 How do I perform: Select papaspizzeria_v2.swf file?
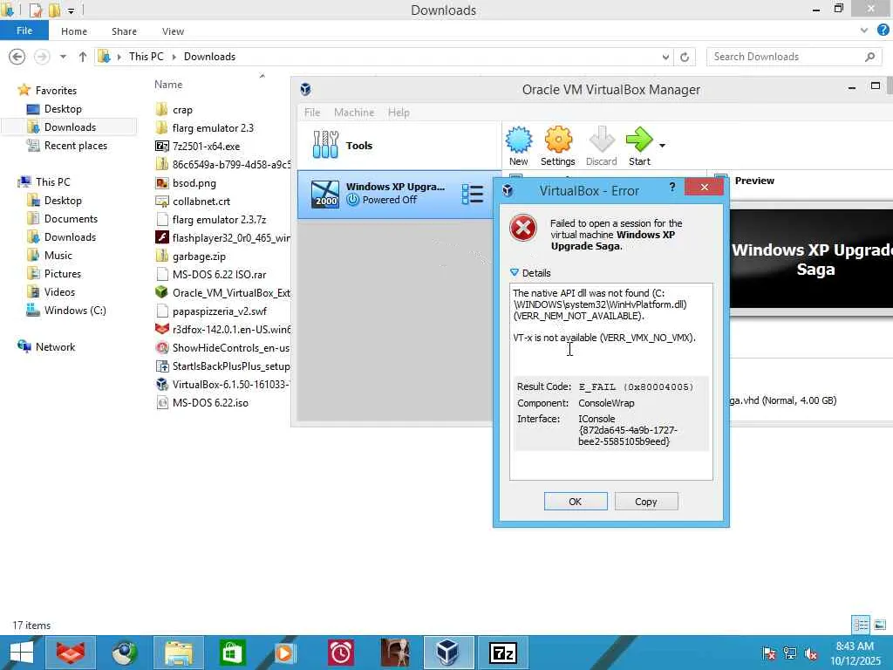click(x=219, y=311)
